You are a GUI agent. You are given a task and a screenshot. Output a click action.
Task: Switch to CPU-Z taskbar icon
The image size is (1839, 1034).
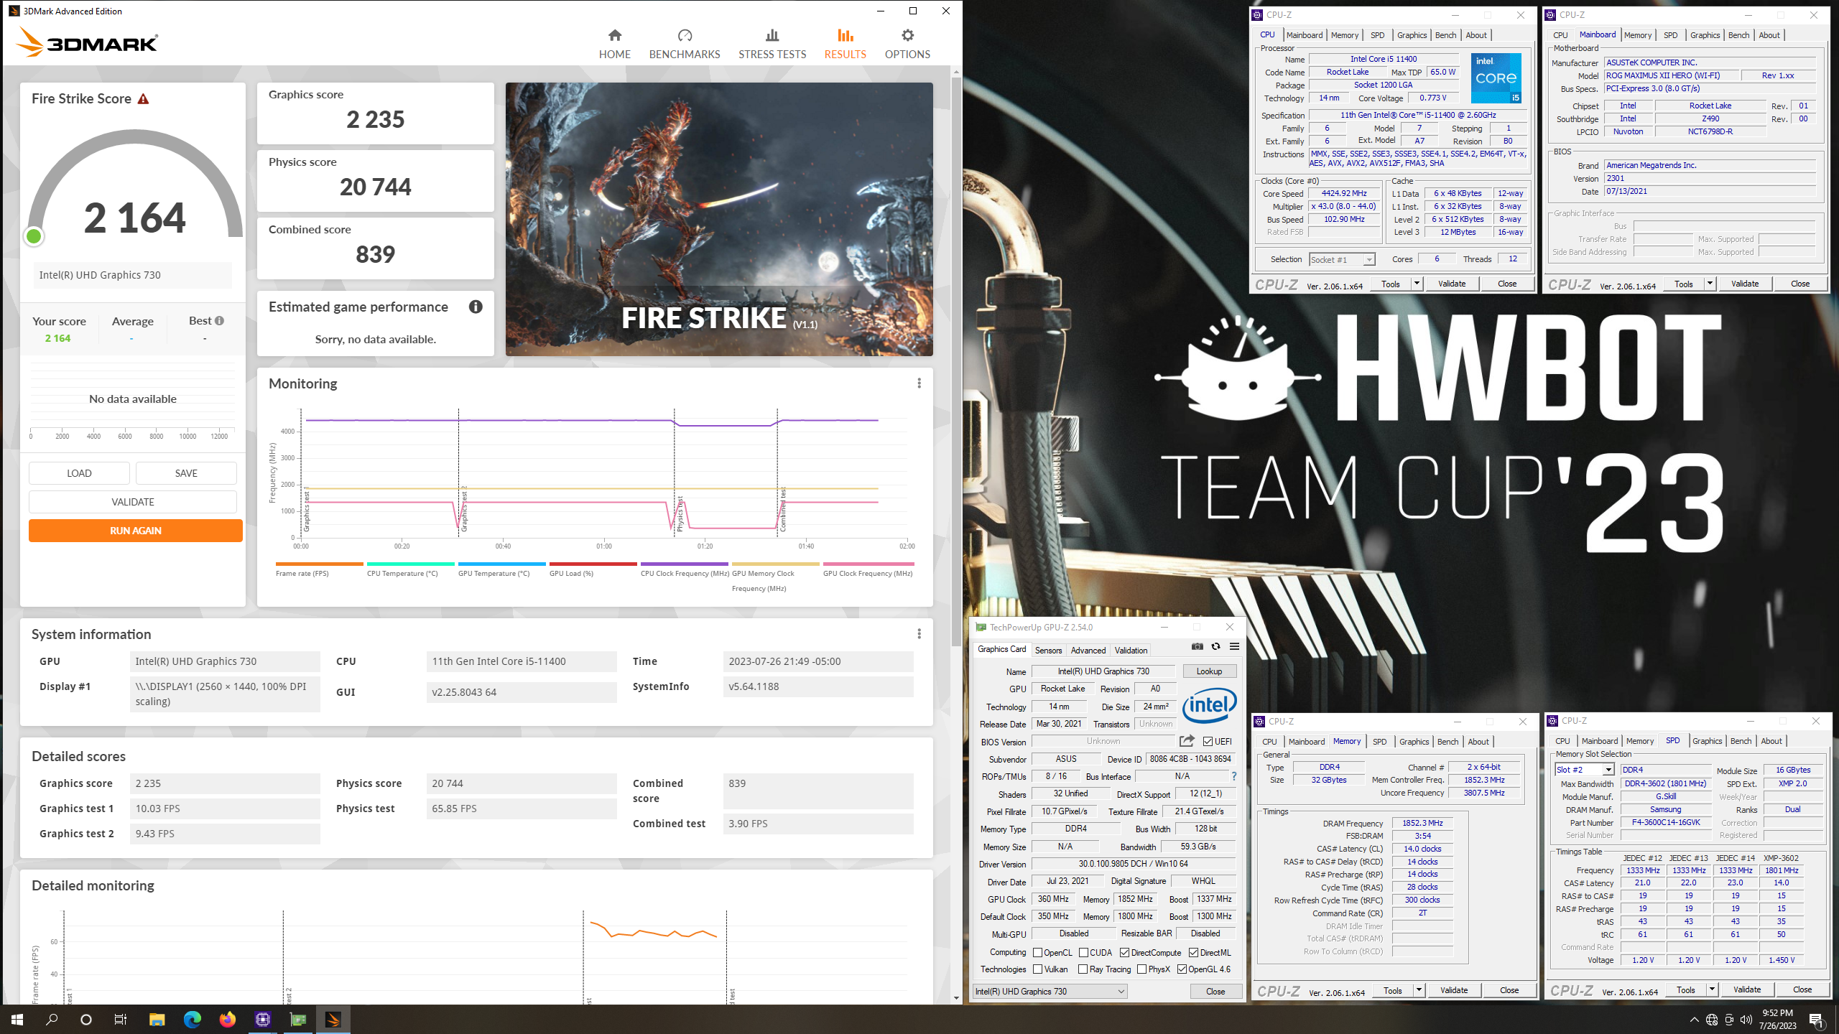coord(262,1019)
